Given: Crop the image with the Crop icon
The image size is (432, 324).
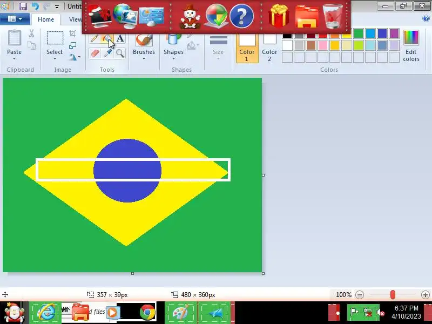Looking at the screenshot, I should [x=72, y=33].
